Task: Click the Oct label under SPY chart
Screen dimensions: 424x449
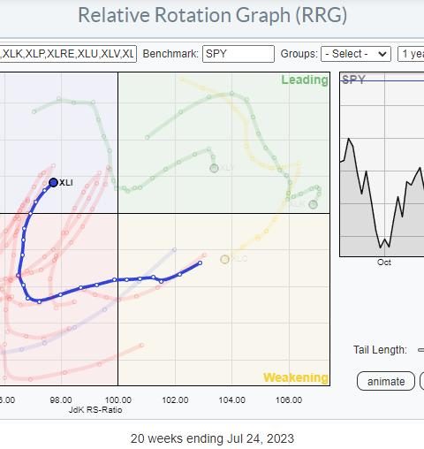Action: tap(384, 263)
